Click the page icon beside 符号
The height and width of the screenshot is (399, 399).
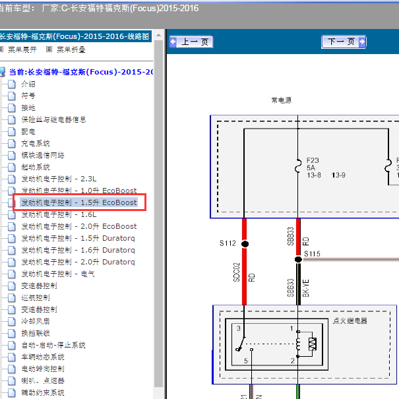point(11,96)
